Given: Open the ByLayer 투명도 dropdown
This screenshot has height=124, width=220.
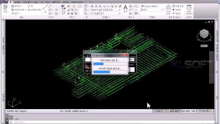Looking at the screenshot, I should tap(158, 6).
